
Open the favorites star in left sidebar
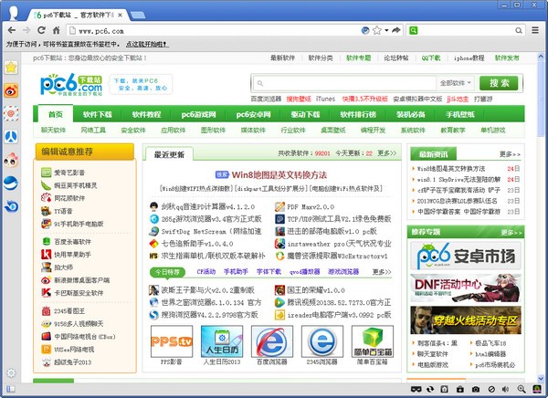(x=11, y=68)
